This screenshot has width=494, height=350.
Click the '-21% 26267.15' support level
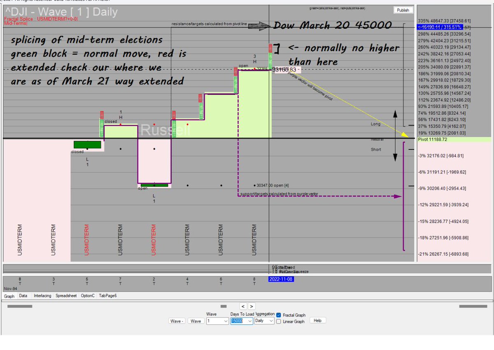[443, 254]
